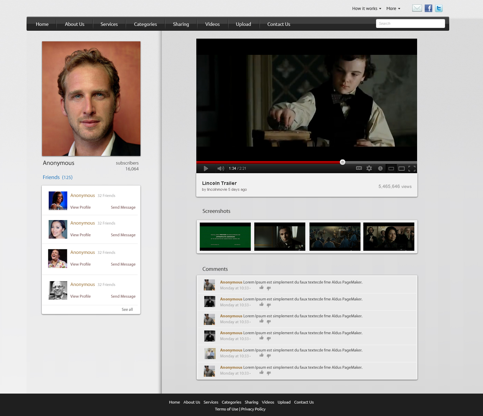Click the video progress slider handle
The image size is (483, 416).
click(x=343, y=162)
